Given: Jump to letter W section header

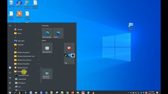Looking at the screenshot, I should [x=15, y=49].
